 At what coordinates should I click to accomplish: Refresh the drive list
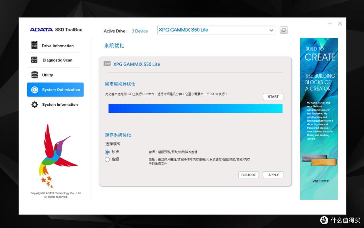point(283,30)
